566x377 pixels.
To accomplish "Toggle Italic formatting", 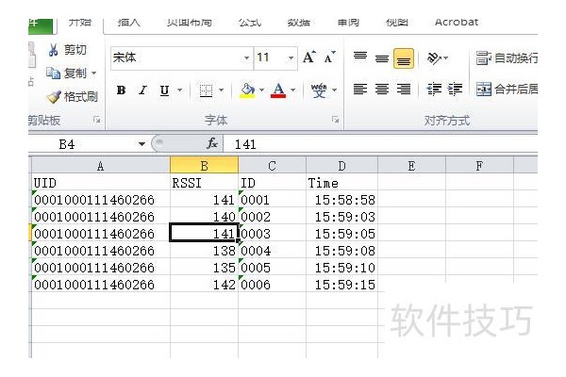I will pos(143,90).
